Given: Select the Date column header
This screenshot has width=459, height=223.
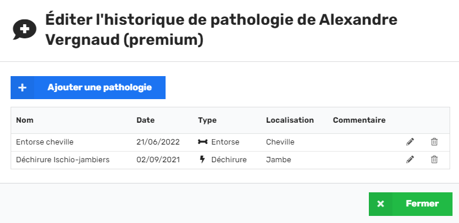Looking at the screenshot, I should coord(146,120).
